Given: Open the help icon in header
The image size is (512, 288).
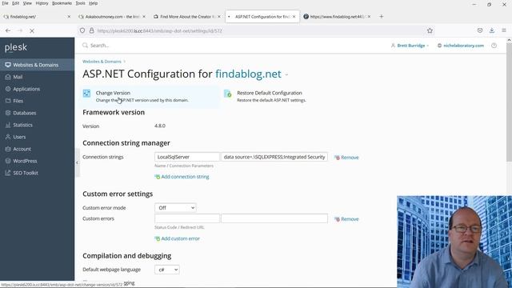Looking at the screenshot, I should 494,46.
